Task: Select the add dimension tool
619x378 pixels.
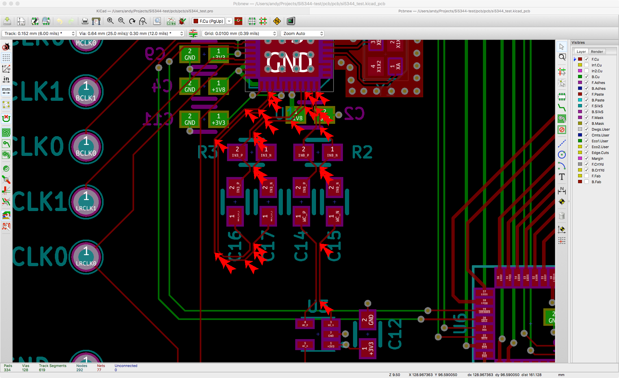Action: pyautogui.click(x=562, y=191)
